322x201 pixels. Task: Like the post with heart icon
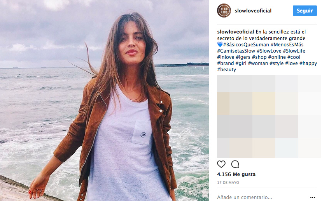(x=221, y=164)
